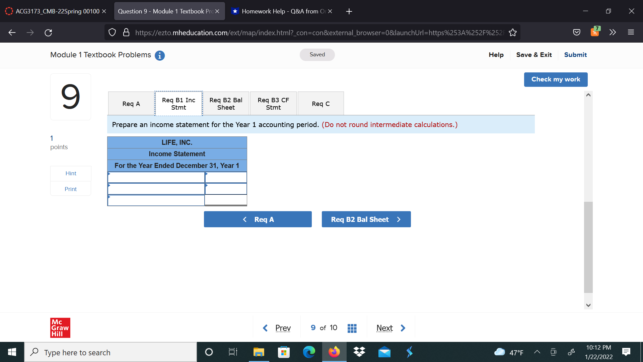The height and width of the screenshot is (362, 643).
Task: Reload the page using the refresh icon
Action: 48,32
